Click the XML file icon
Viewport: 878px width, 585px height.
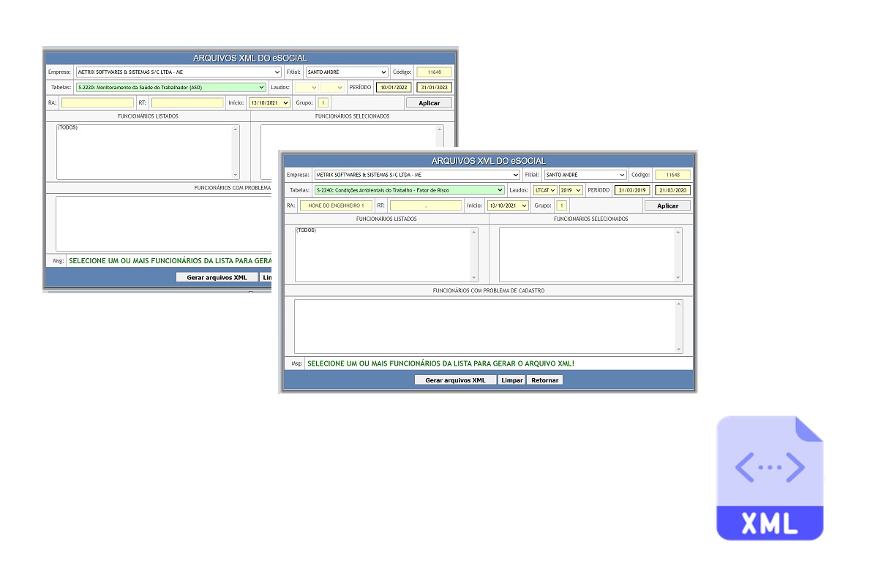[x=770, y=478]
